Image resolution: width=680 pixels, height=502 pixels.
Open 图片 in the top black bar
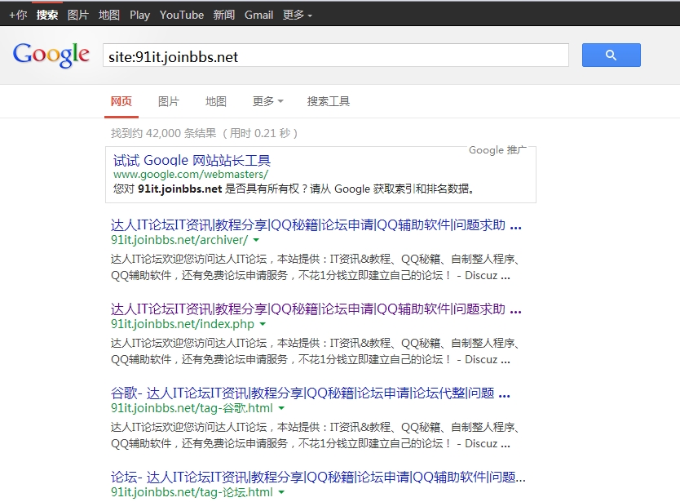coord(78,16)
